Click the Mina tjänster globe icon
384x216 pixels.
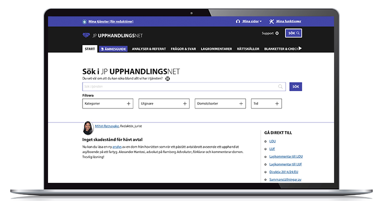[85, 22]
